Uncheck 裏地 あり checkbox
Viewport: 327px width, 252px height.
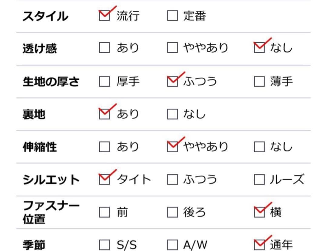pyautogui.click(x=104, y=114)
